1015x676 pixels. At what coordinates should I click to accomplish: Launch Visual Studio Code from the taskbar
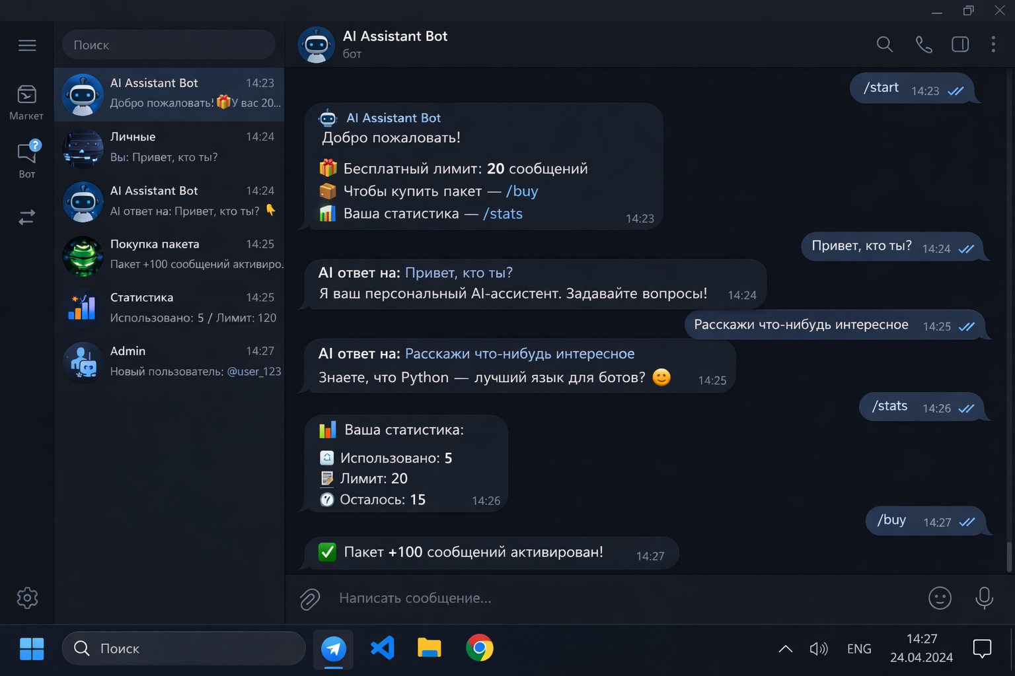(382, 648)
